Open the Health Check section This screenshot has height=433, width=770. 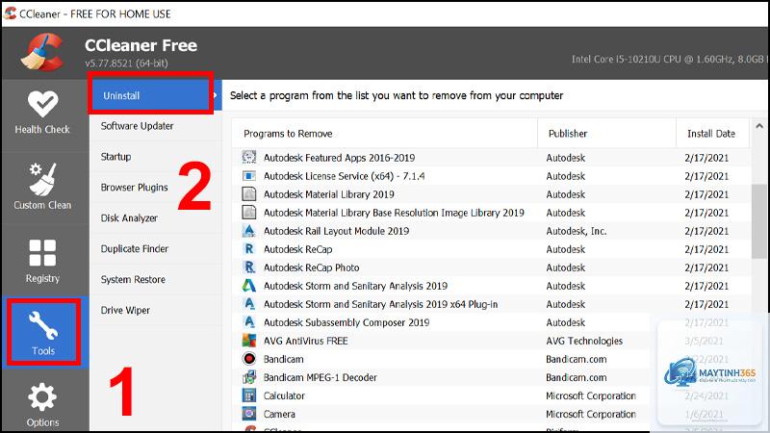[x=42, y=113]
